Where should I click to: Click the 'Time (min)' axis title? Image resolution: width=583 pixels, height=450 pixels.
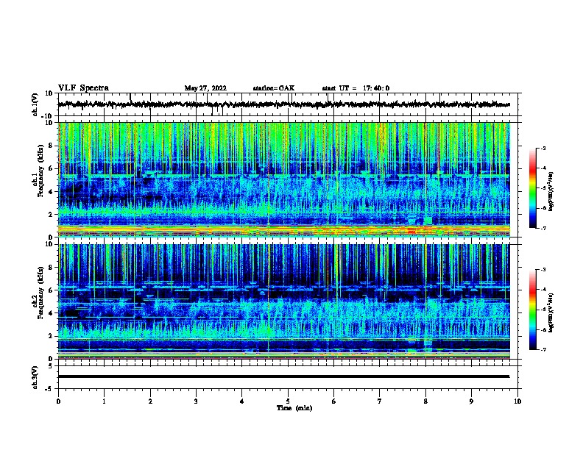pos(294,408)
